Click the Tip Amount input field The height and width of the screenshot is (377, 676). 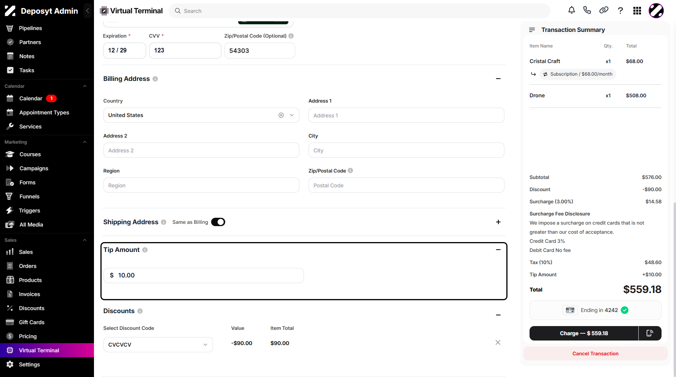tap(204, 276)
